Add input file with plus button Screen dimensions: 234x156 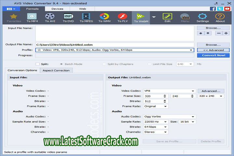[x=226, y=33]
